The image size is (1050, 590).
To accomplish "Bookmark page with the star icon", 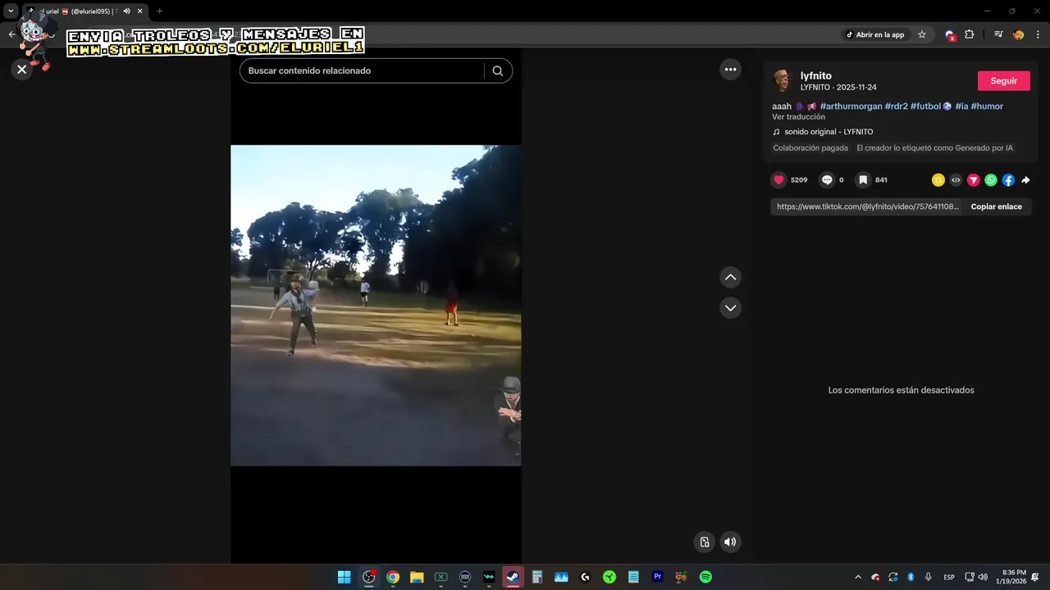I will click(922, 34).
